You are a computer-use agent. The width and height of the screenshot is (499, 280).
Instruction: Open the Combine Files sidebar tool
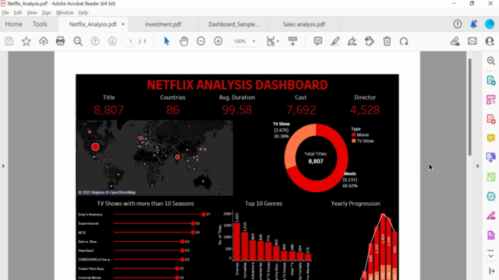coord(490,157)
